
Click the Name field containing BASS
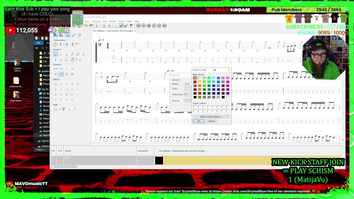(x=188, y=84)
